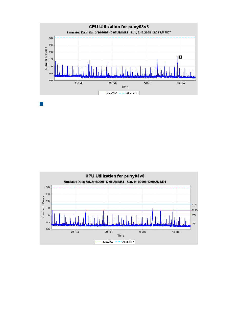Click the Time axis title in top chart
Viewport: 241px width, 322px height.
tap(125, 87)
